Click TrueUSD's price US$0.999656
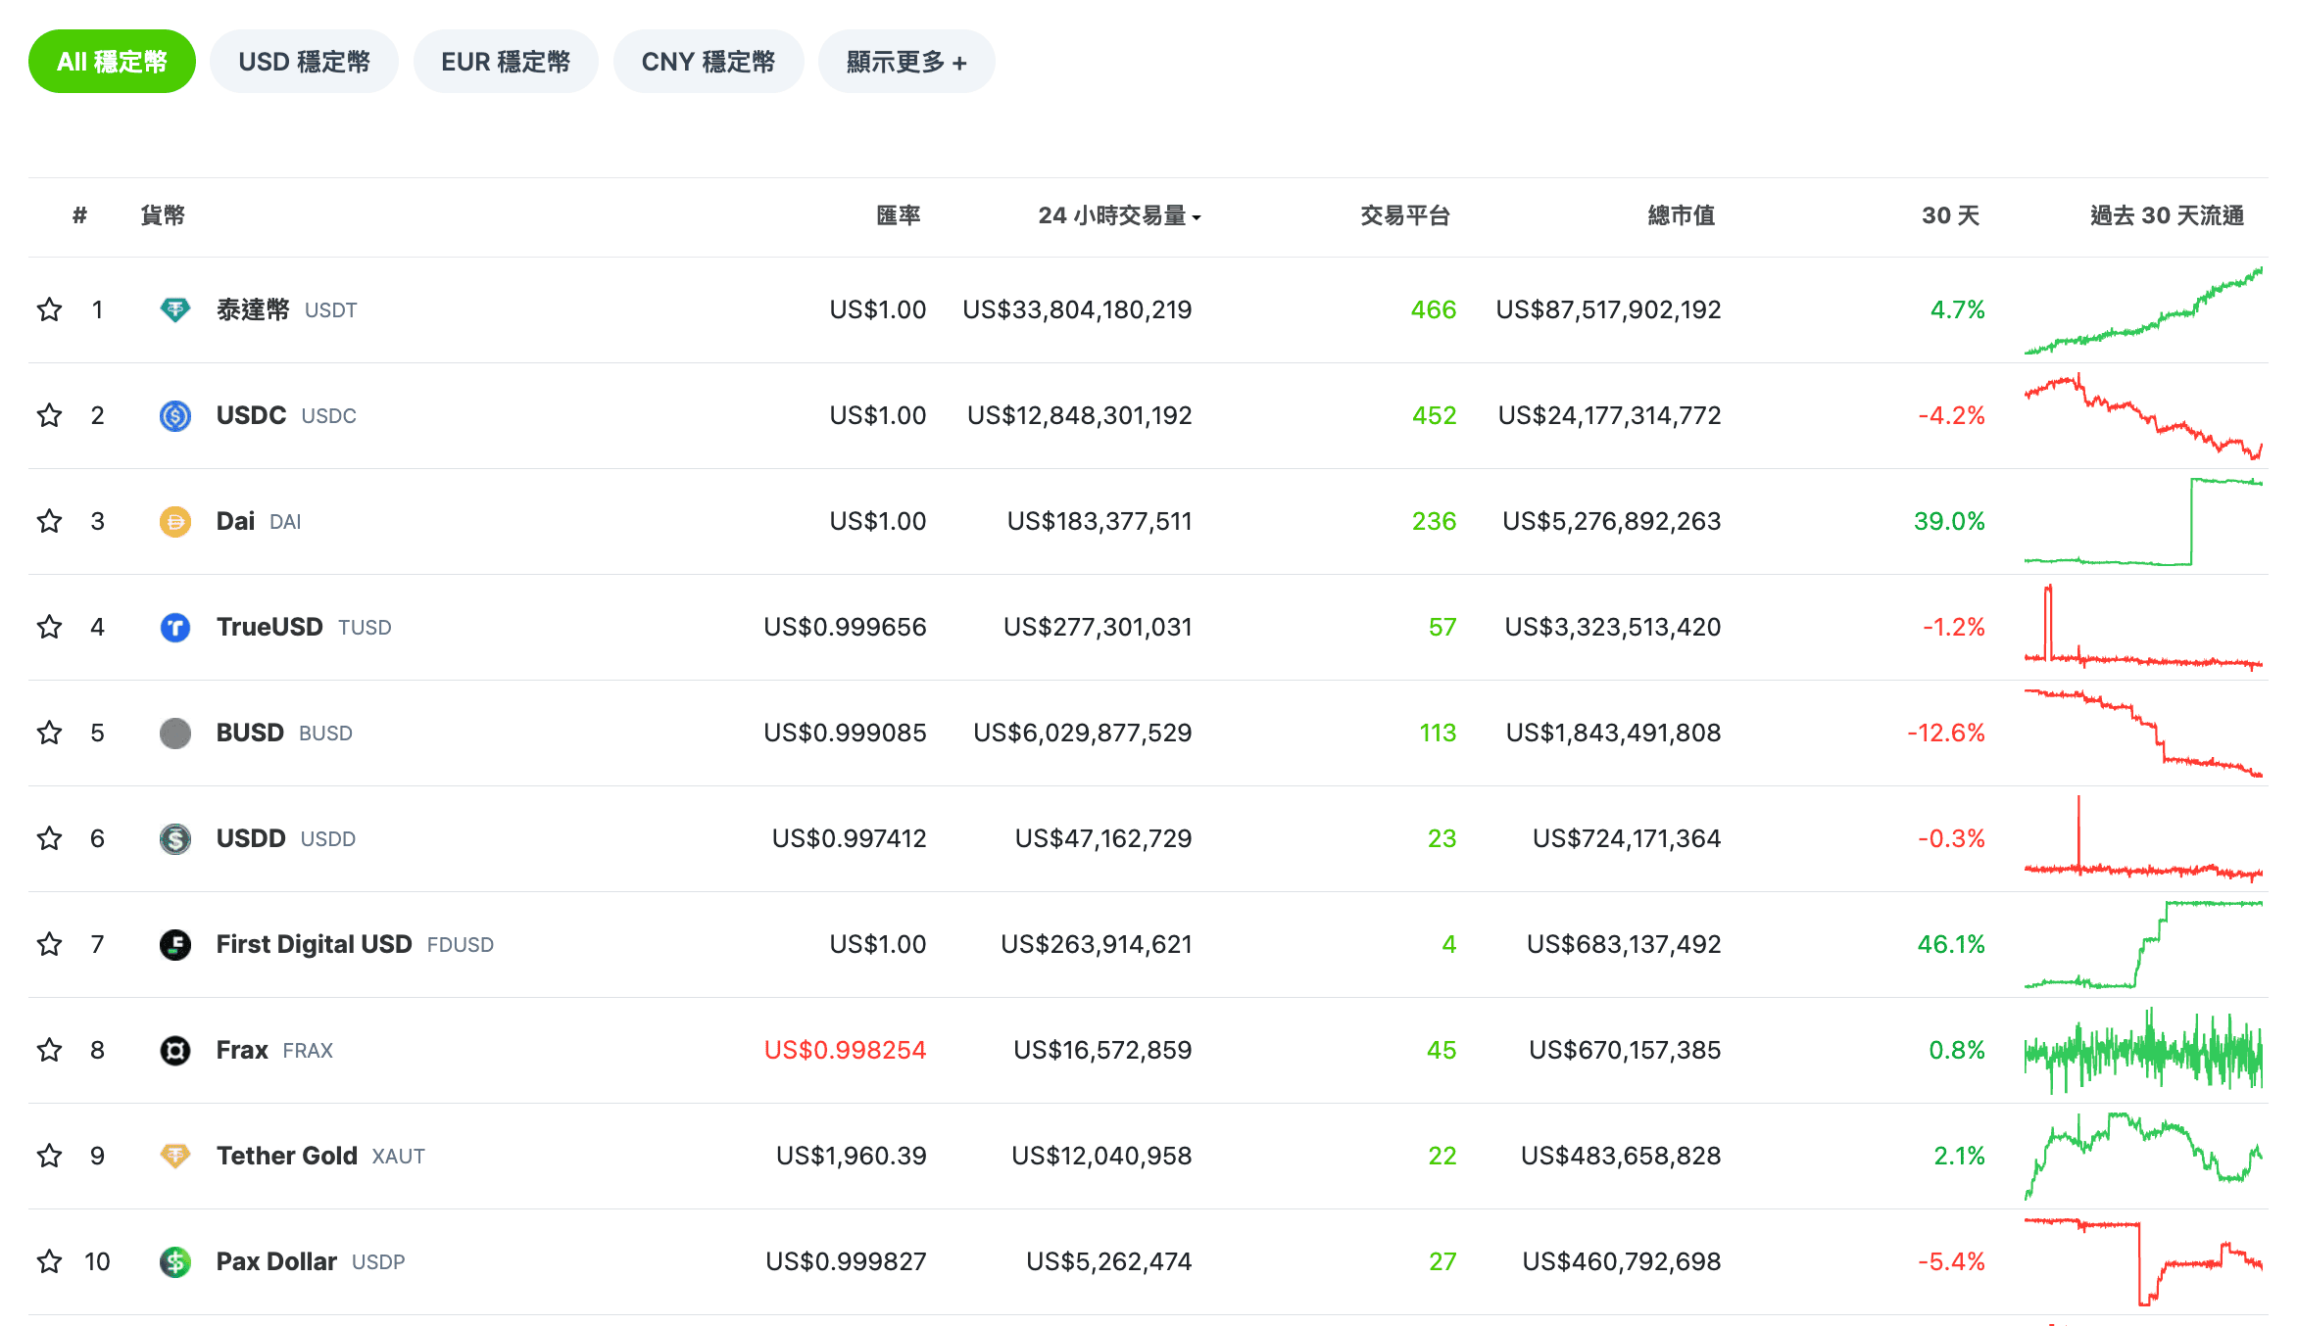 pos(845,627)
